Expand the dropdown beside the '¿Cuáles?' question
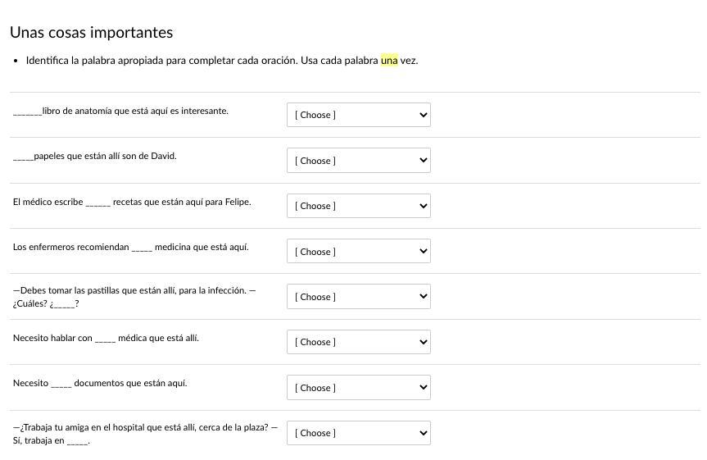The image size is (707, 460). click(358, 297)
